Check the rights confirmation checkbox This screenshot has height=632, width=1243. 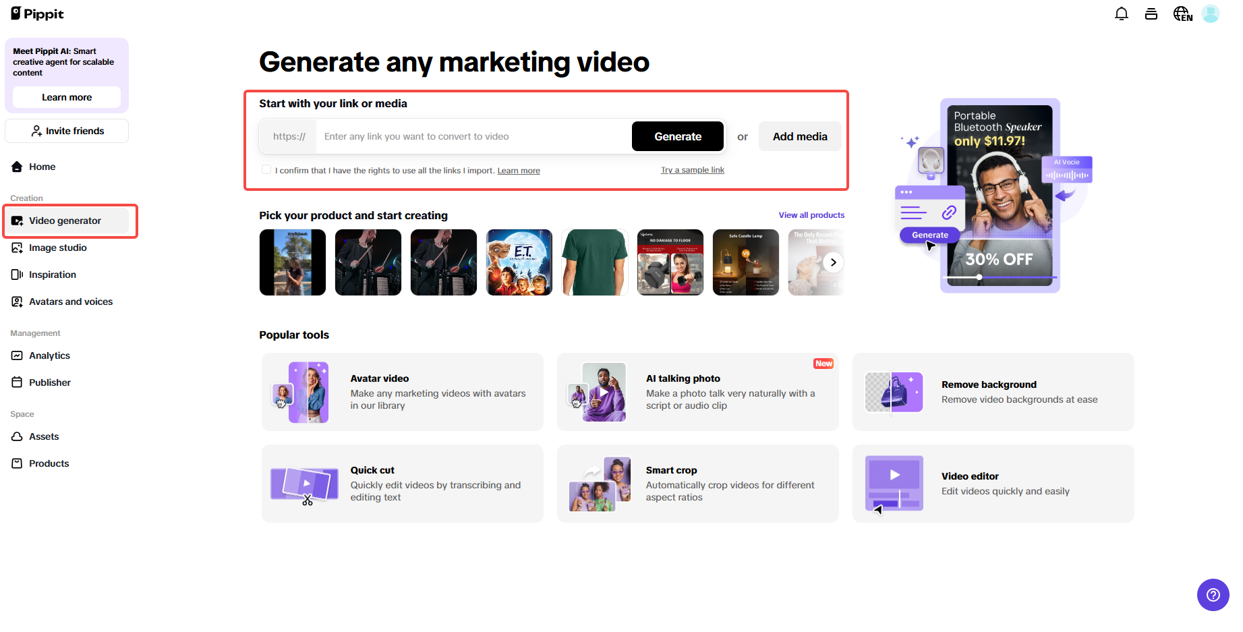coord(266,169)
